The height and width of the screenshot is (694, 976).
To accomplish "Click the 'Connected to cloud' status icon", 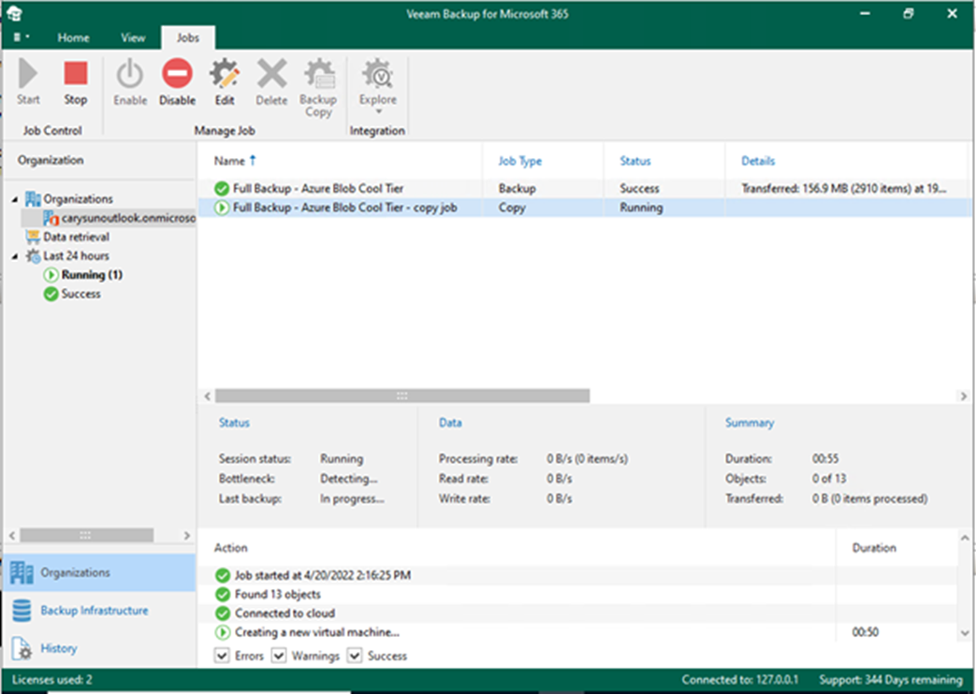I will 222,613.
